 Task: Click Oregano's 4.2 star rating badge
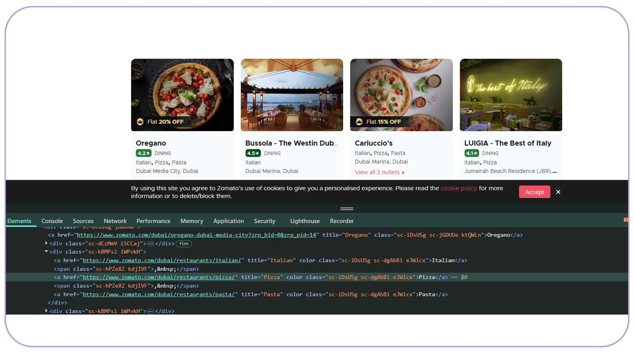pyautogui.click(x=143, y=153)
